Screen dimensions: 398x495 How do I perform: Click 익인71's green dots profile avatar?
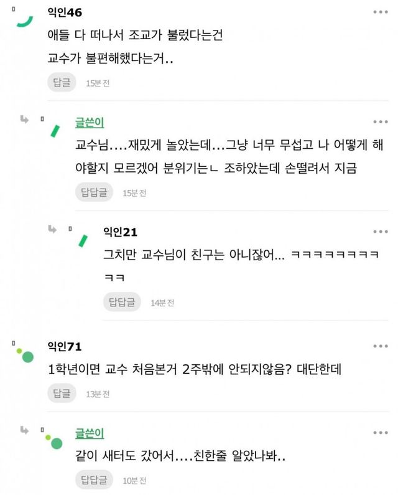pos(25,355)
